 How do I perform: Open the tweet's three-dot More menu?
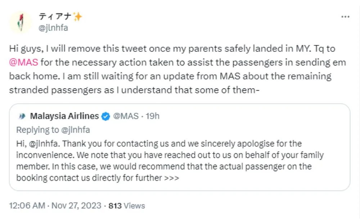coord(345,17)
